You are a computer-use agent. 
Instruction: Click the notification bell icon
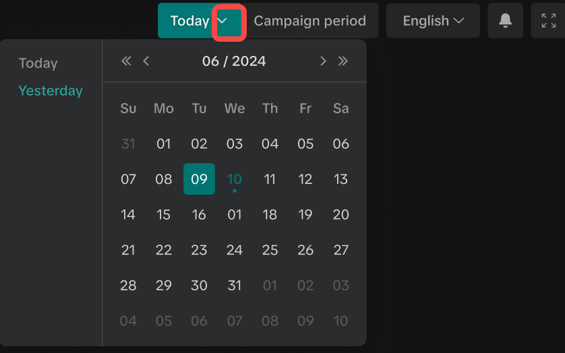[505, 21]
